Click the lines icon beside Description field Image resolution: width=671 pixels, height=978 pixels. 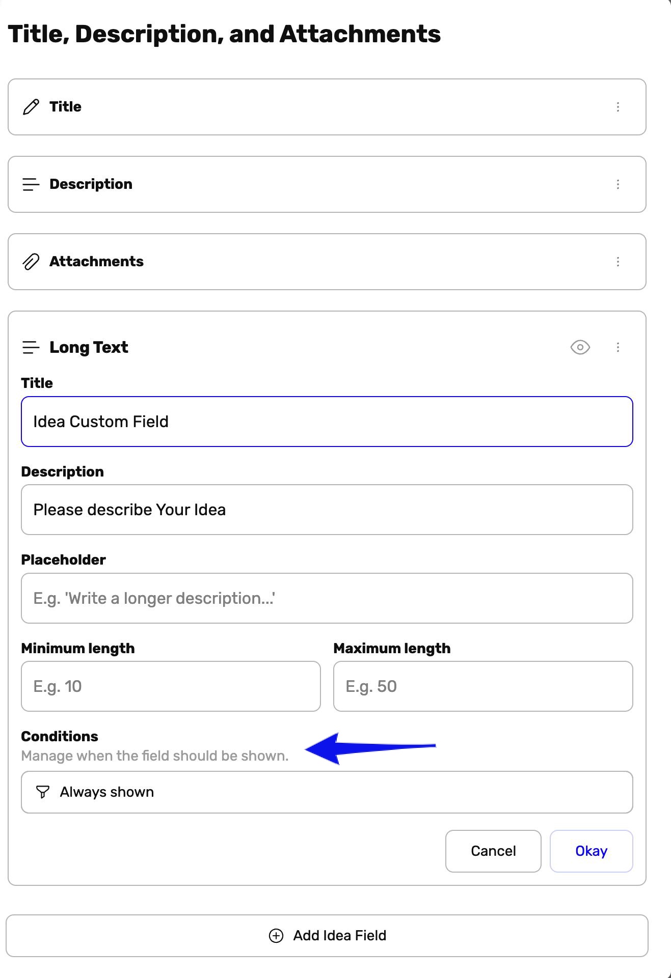31,184
